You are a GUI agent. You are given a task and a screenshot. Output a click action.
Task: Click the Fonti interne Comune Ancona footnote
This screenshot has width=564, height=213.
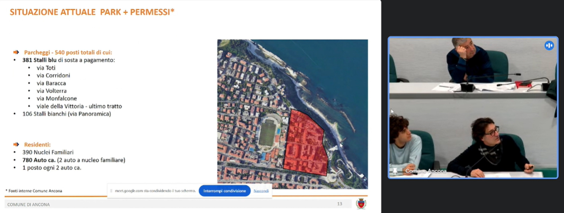[x=34, y=191]
